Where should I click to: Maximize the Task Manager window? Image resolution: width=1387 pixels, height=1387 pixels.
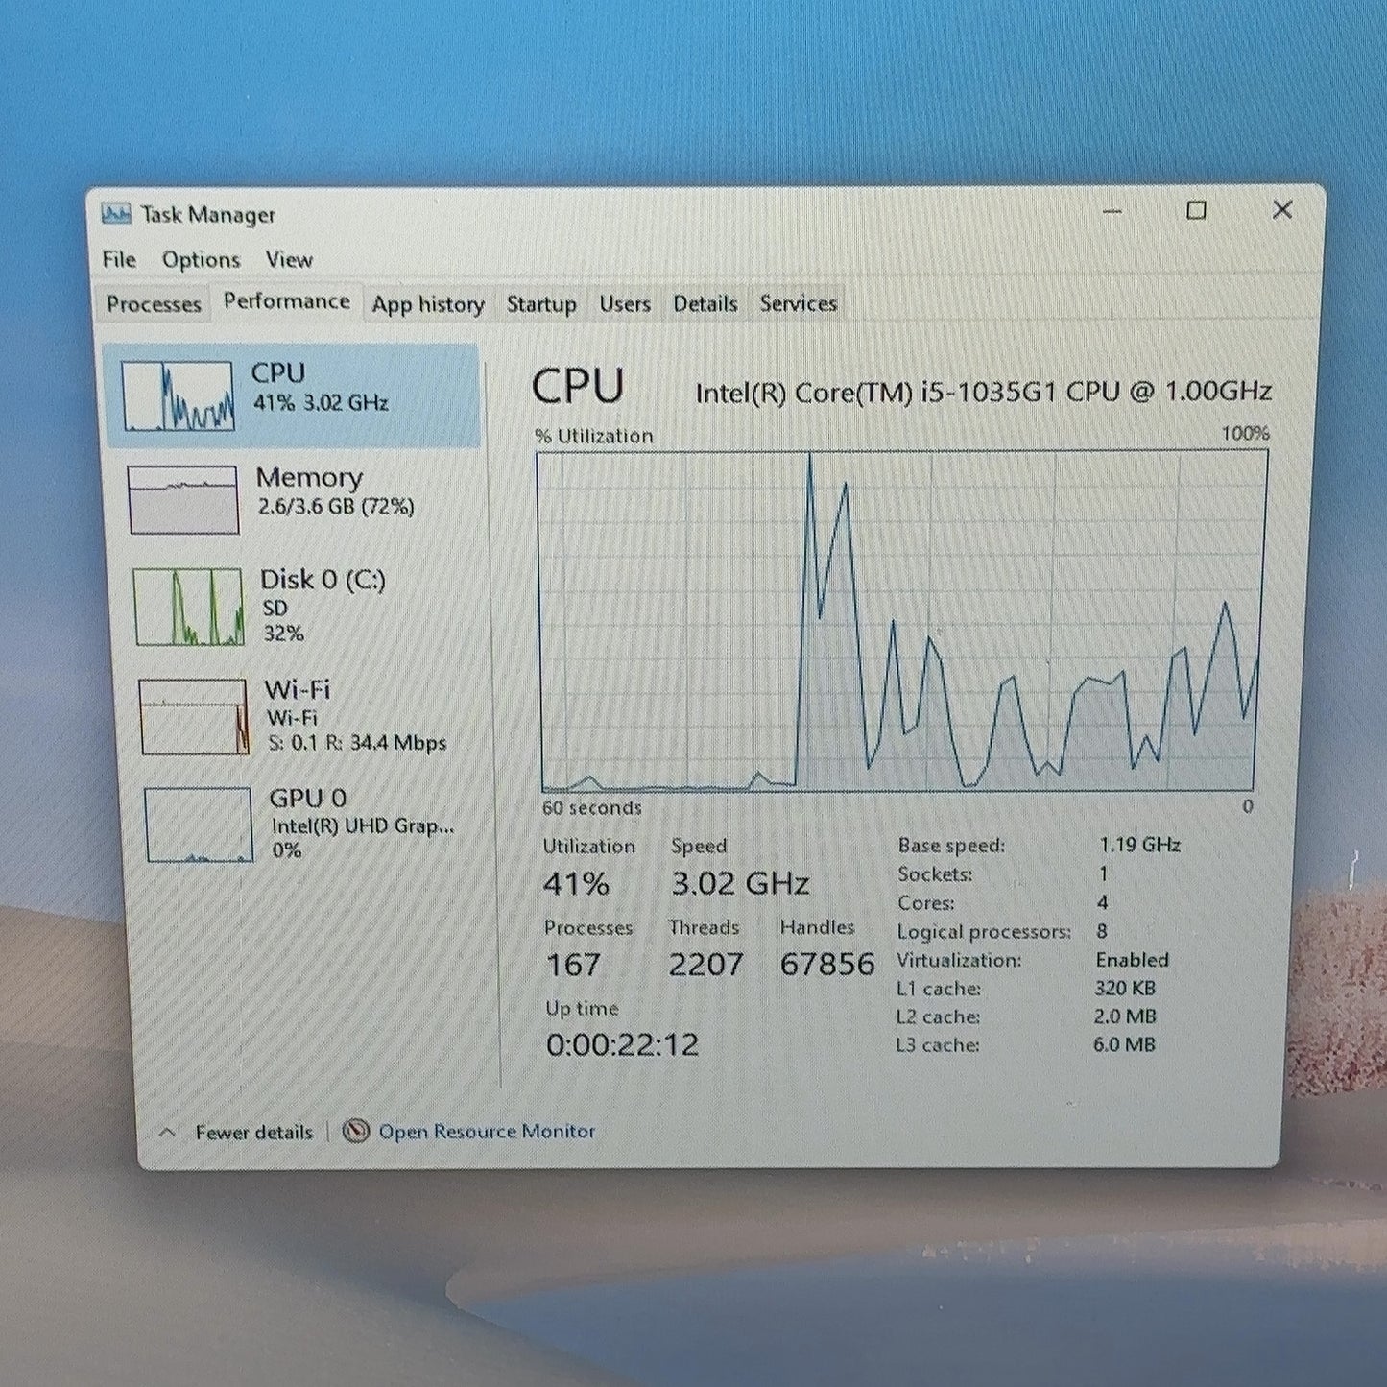point(1196,210)
